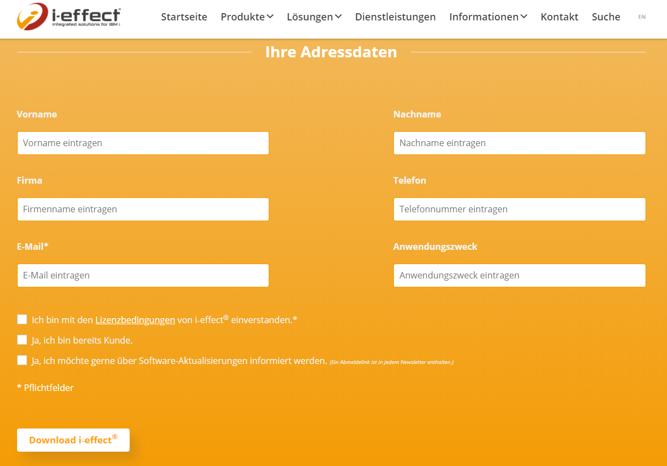Image resolution: width=667 pixels, height=466 pixels.
Task: Open Suche in the navigation bar
Action: tap(606, 17)
